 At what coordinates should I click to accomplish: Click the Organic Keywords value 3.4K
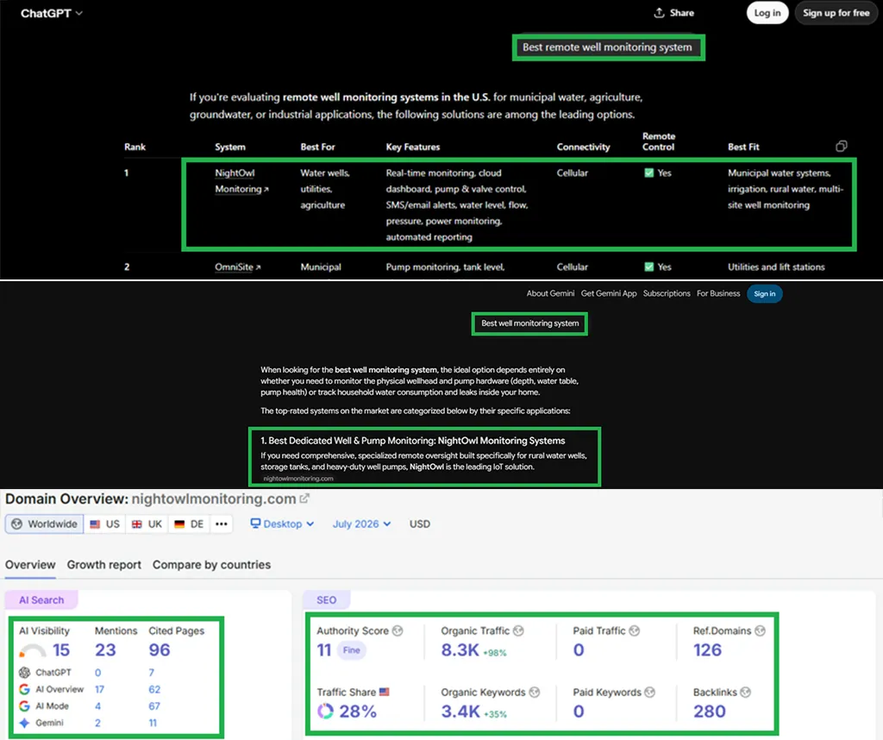click(x=460, y=712)
